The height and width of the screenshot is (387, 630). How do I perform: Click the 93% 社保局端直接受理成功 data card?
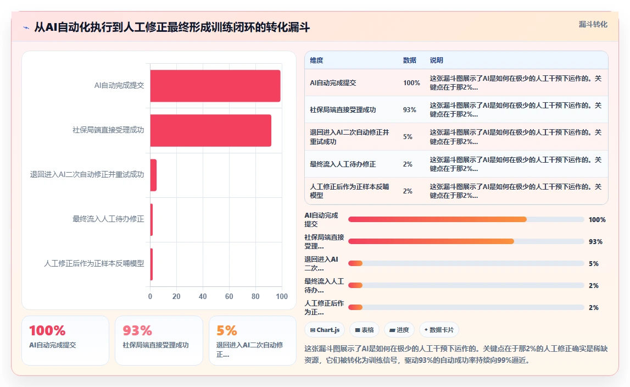pos(159,340)
